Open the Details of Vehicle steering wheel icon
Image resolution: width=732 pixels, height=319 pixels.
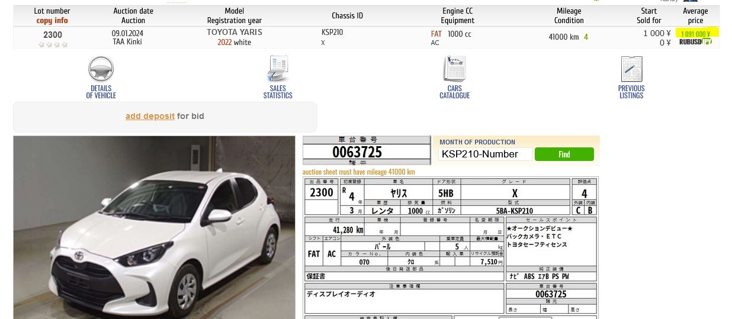(x=101, y=69)
